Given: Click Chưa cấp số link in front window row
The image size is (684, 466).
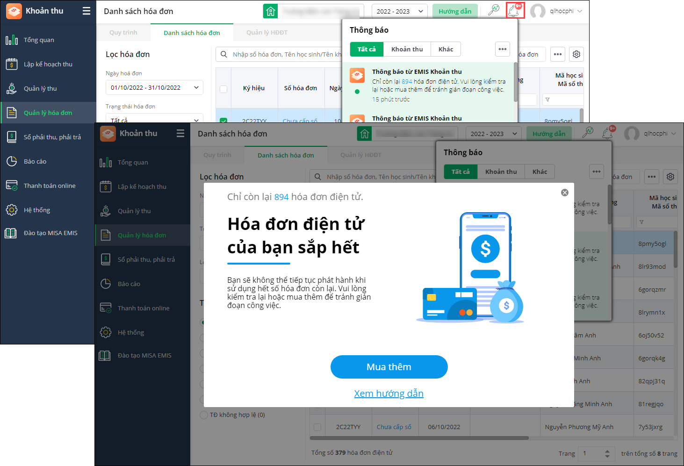Looking at the screenshot, I should click(x=394, y=427).
